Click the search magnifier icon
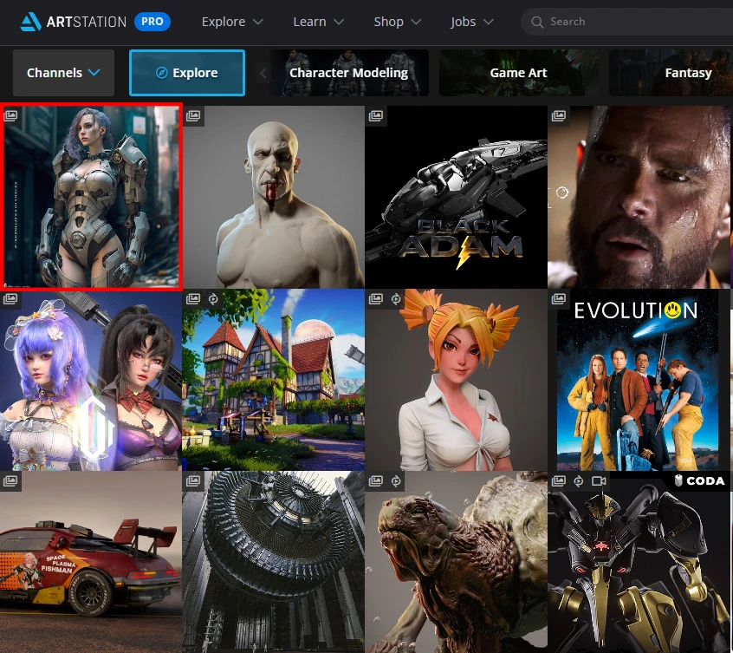The height and width of the screenshot is (653, 733). (x=537, y=22)
